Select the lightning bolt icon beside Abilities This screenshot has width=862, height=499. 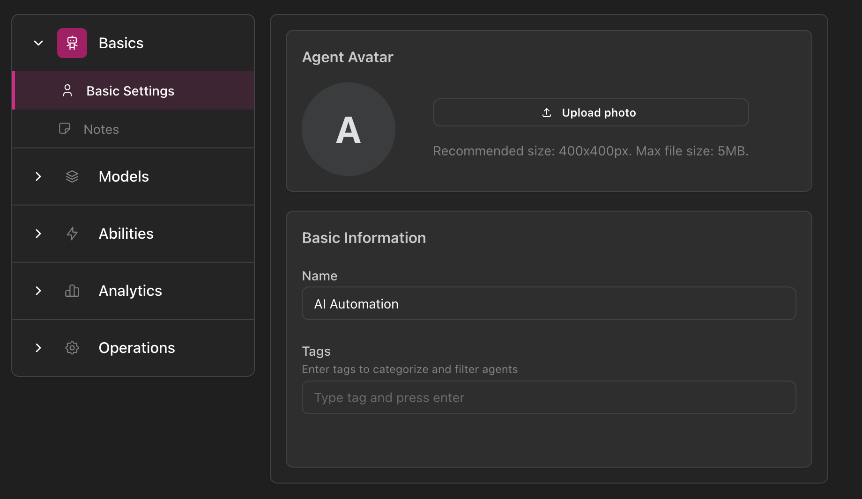point(72,234)
